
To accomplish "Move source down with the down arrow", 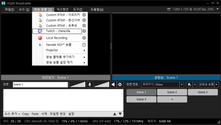I will [120, 114].
